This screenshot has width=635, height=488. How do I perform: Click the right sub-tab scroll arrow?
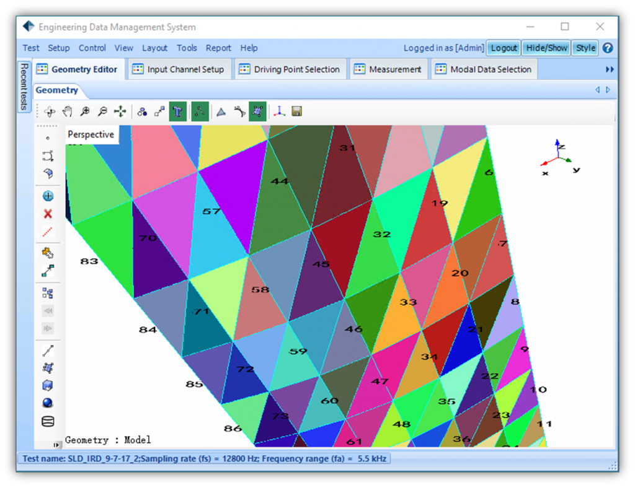(x=608, y=90)
